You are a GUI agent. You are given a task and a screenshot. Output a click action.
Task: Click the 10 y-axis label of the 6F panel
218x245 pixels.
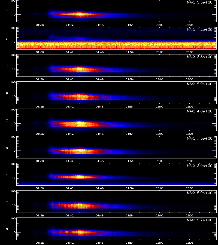point(14,151)
